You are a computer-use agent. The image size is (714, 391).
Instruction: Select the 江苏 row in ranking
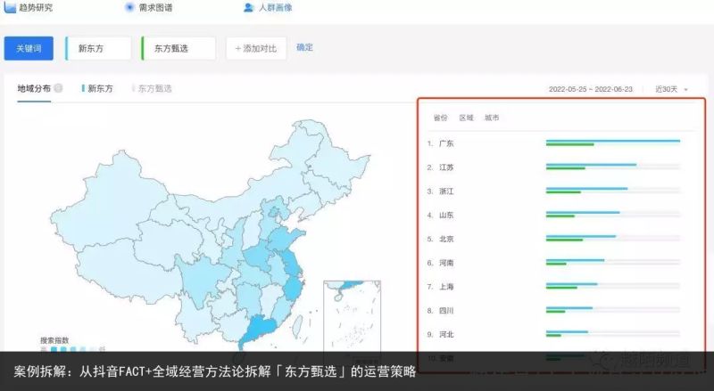[553, 167]
